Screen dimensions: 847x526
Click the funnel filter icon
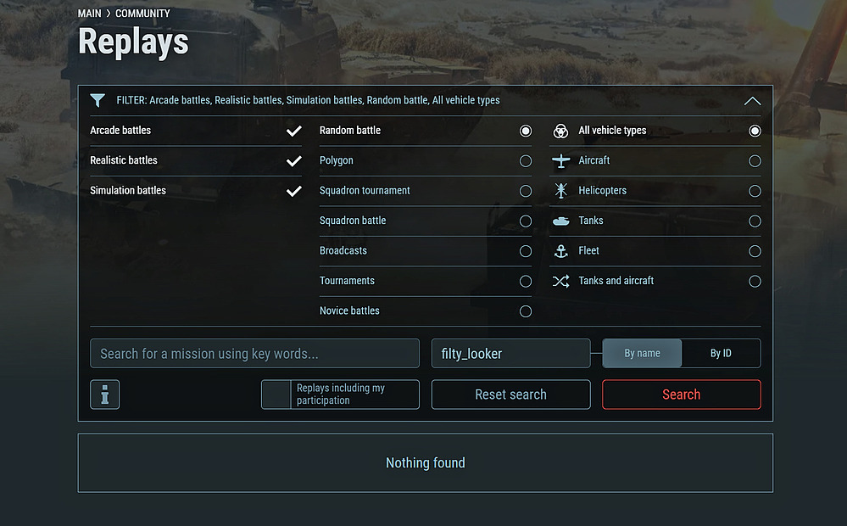[98, 100]
